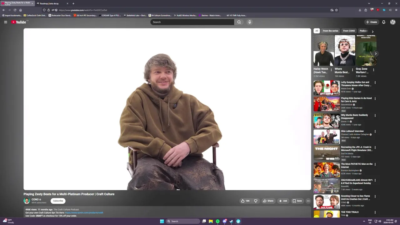Viewport: 400px width, 225px height.
Task: Open options for Lefty Gunplay video
Action: pos(375,82)
